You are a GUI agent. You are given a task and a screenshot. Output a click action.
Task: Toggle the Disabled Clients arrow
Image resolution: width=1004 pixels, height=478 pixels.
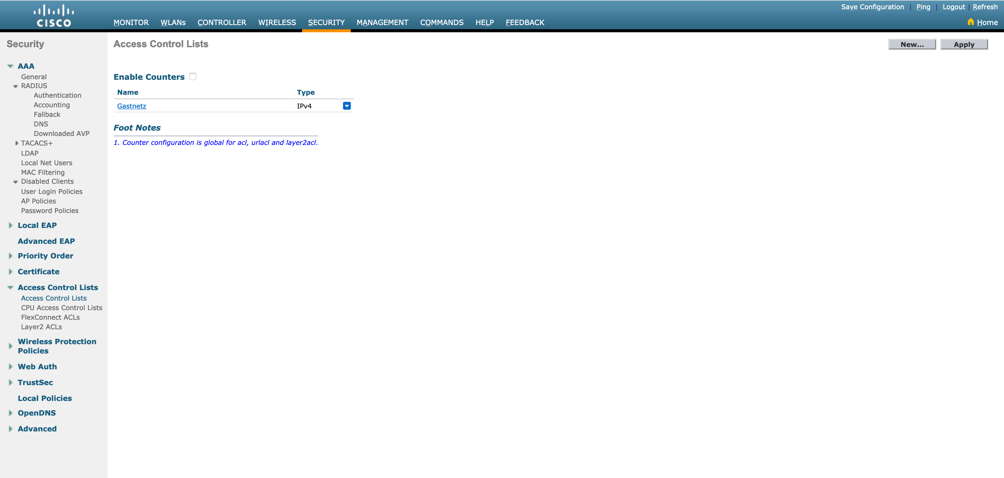(16, 182)
